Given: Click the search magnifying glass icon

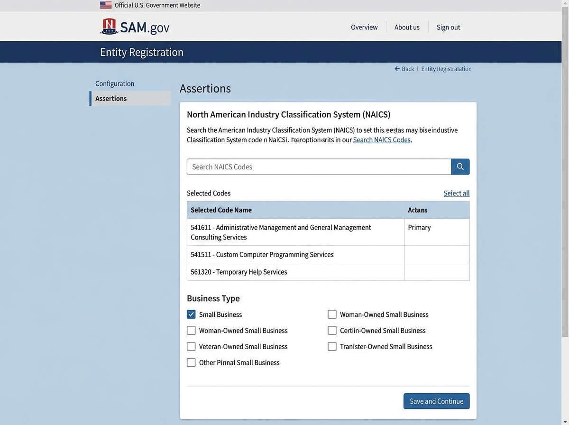Looking at the screenshot, I should coord(459,166).
